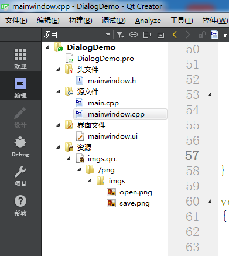The image size is (229, 256).
Task: Select mainwindow.cpp in the tree
Action: [x=116, y=114]
